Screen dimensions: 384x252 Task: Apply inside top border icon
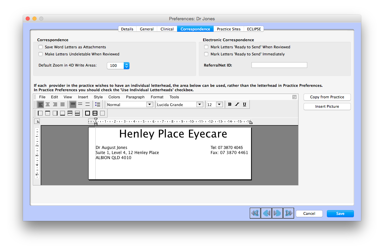(70, 113)
